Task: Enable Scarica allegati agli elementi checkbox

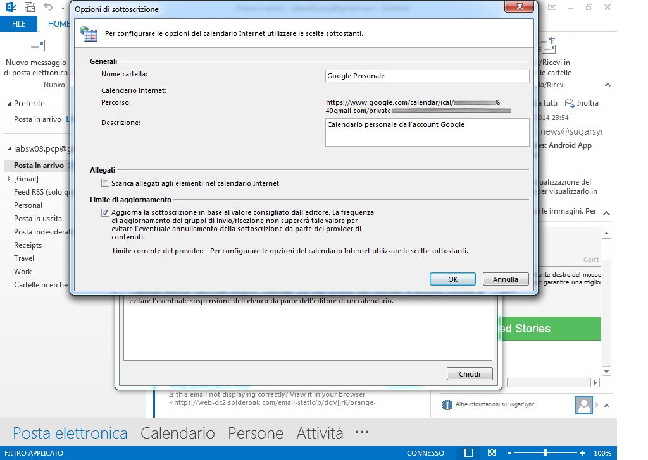Action: [x=105, y=183]
